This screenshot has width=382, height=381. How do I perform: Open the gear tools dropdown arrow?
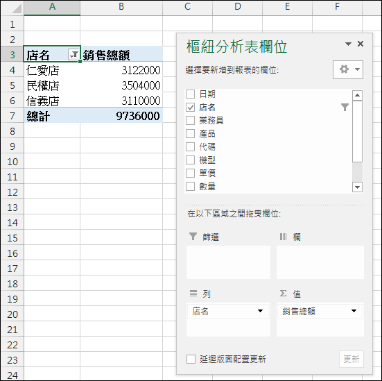click(357, 69)
